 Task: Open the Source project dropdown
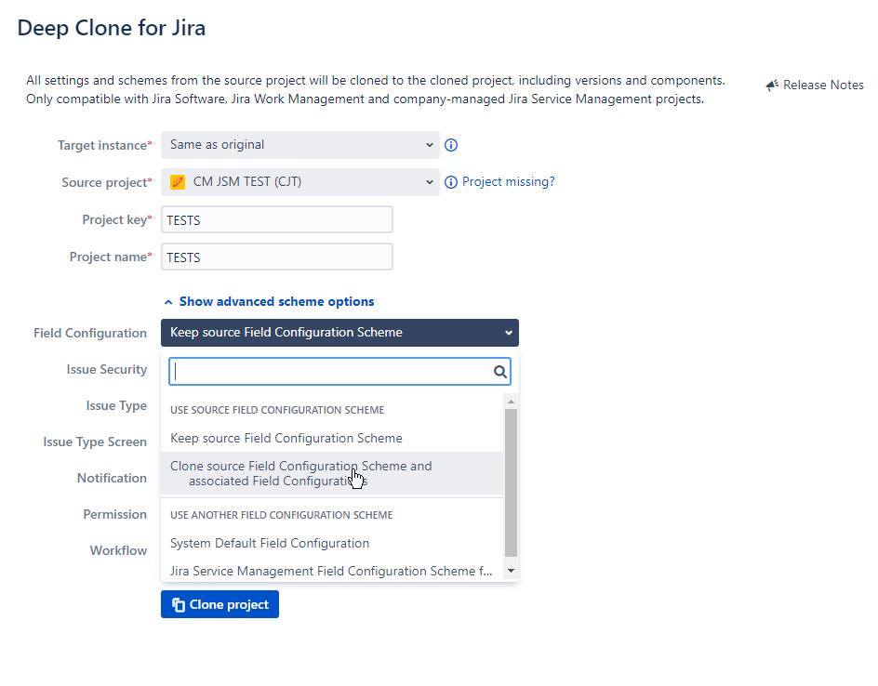coord(299,182)
